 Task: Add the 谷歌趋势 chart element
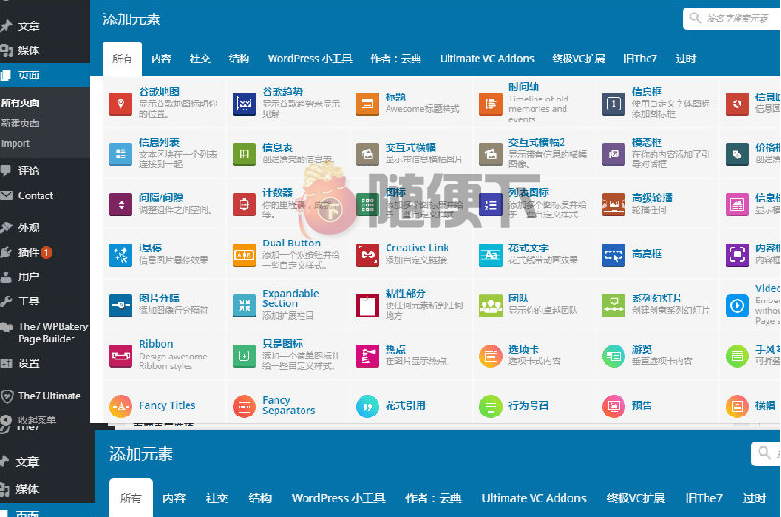244,104
